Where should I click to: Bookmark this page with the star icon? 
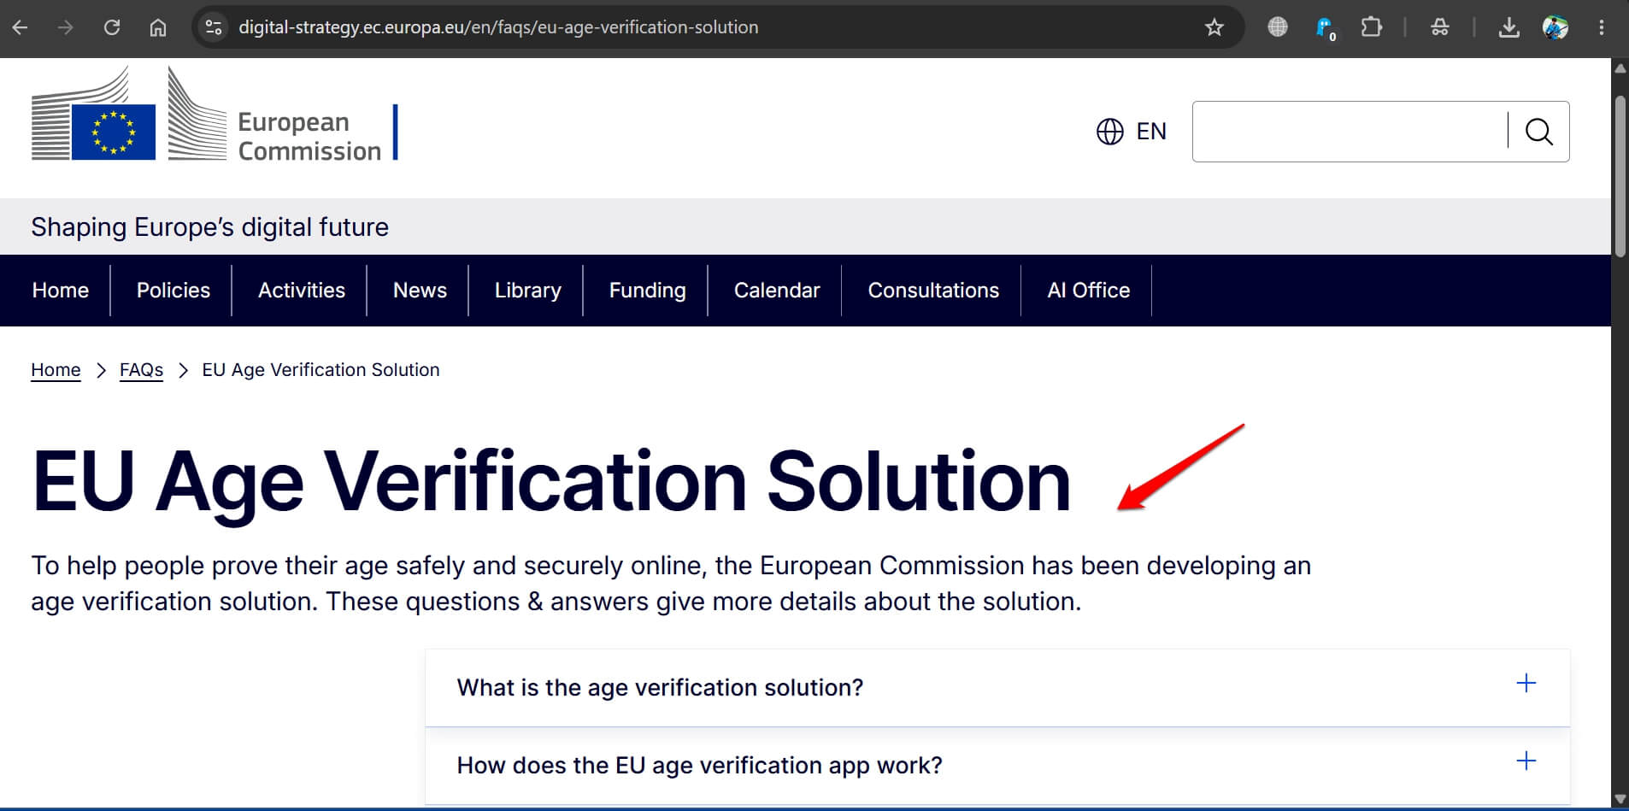coord(1214,27)
